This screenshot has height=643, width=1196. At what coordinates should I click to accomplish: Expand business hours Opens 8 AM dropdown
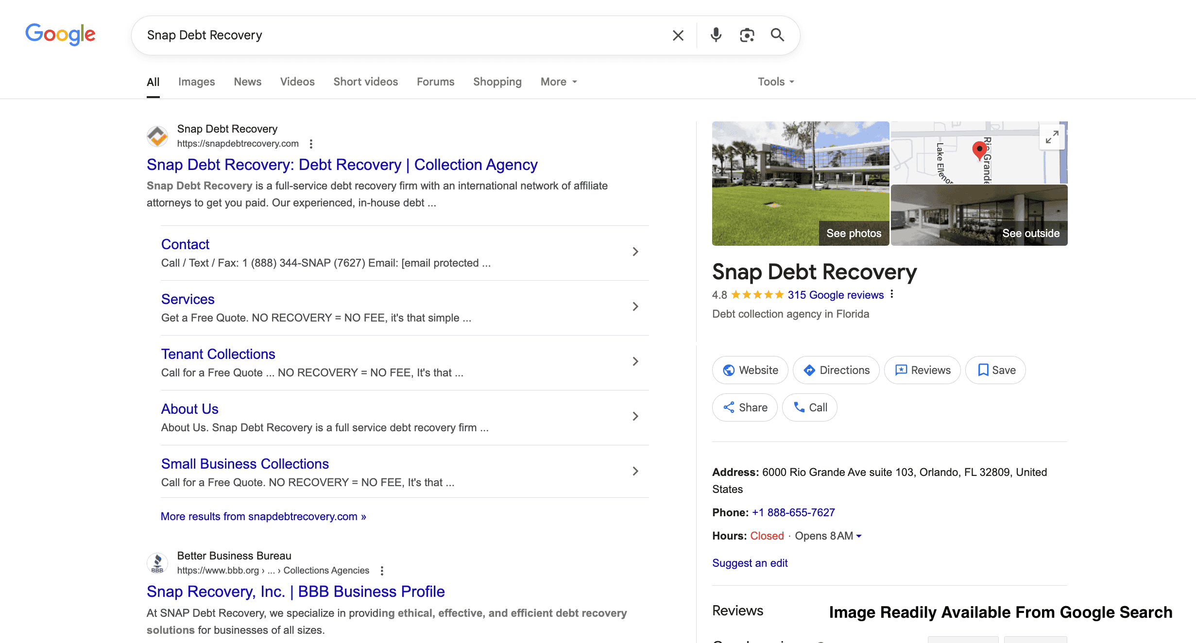point(828,536)
